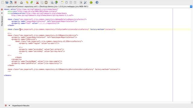Click the S3RepositoryService bean line

43,35
